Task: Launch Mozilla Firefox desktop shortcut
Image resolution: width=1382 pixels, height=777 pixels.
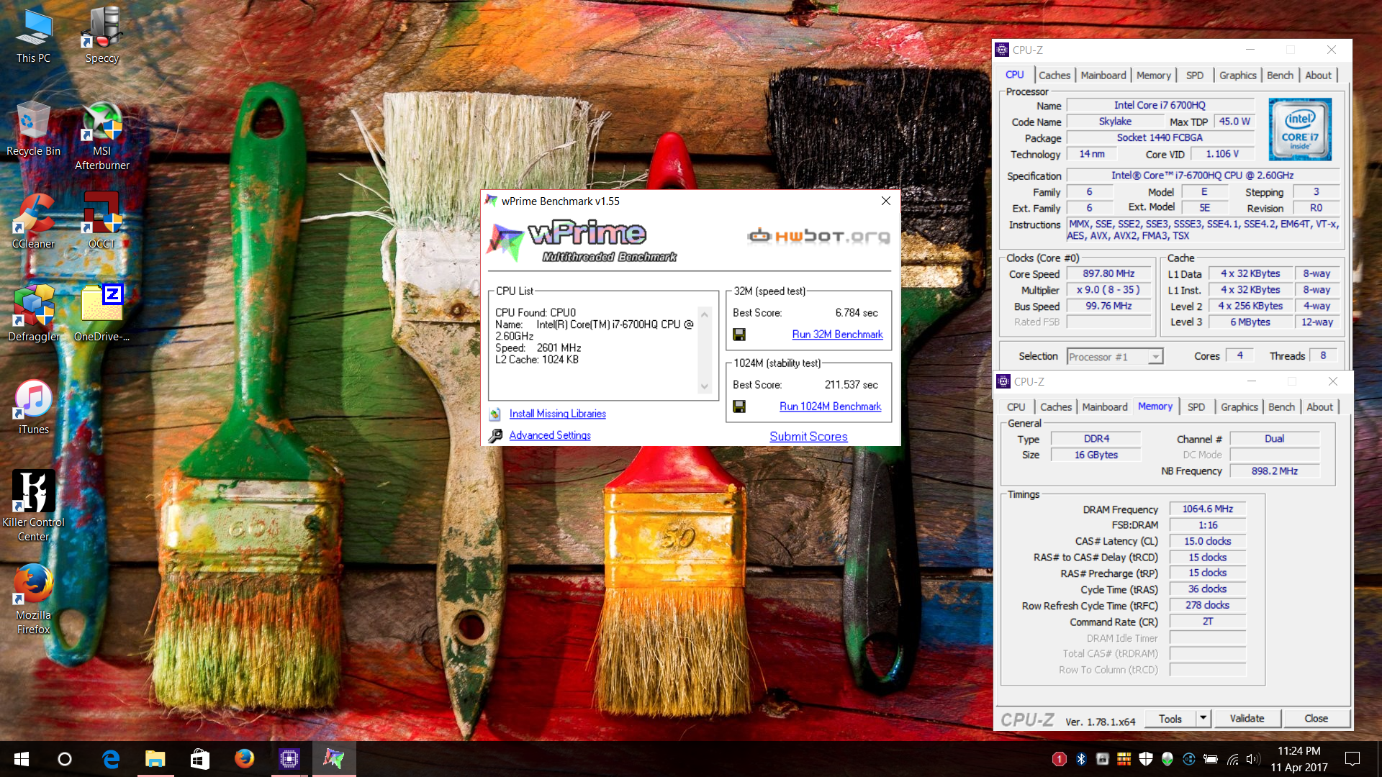Action: click(x=33, y=599)
